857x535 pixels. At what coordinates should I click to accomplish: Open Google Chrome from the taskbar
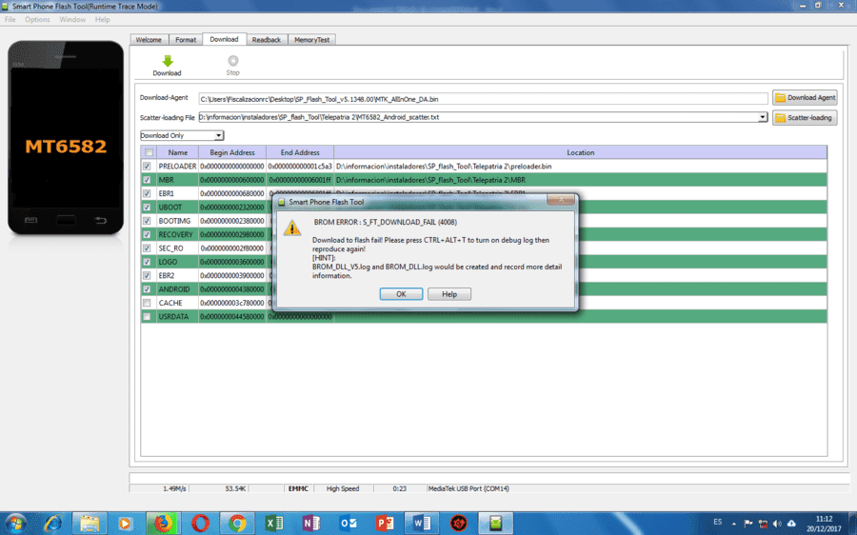(237, 524)
